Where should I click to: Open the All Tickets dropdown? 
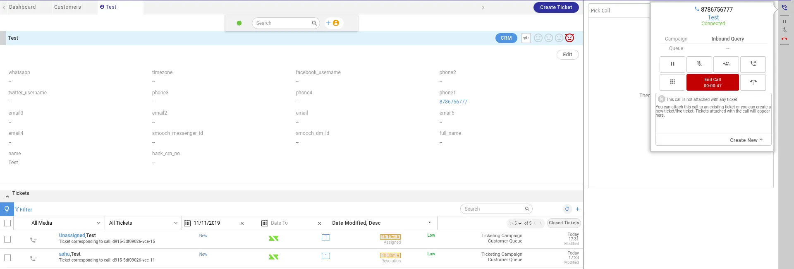pyautogui.click(x=143, y=223)
